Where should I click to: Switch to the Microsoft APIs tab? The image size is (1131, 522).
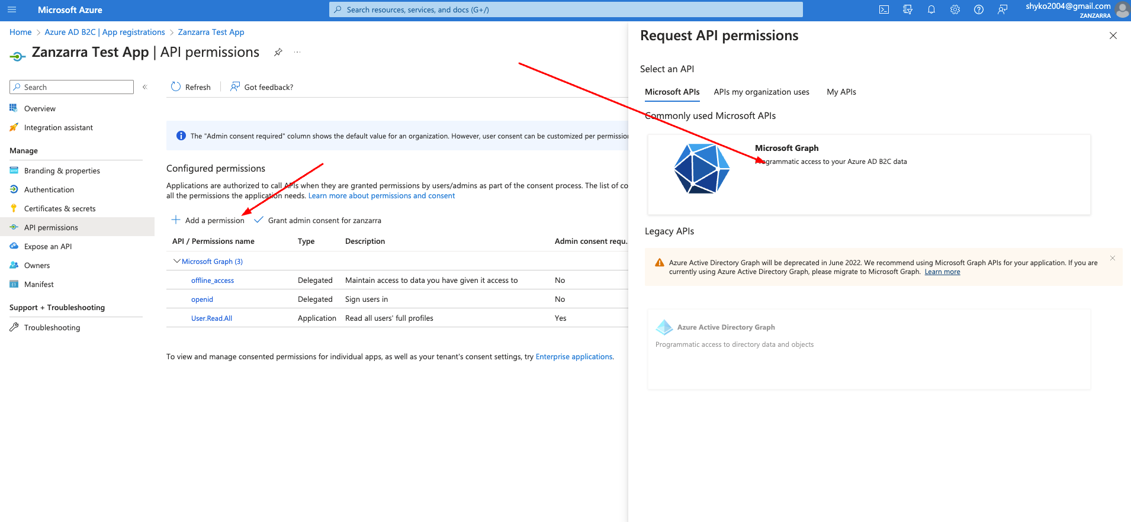(672, 92)
